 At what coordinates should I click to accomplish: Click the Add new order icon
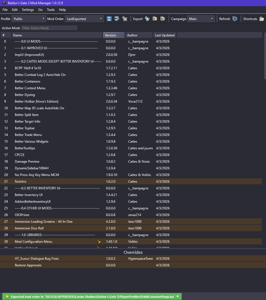click(125, 19)
